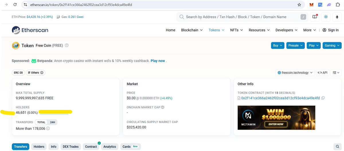Switch to the Cards tab

[x=130, y=147]
